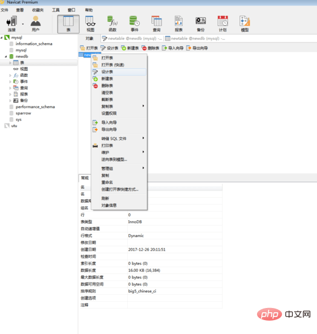Collapse the mysql connection tree node
This screenshot has width=317, height=334.
pyautogui.click(x=2, y=38)
